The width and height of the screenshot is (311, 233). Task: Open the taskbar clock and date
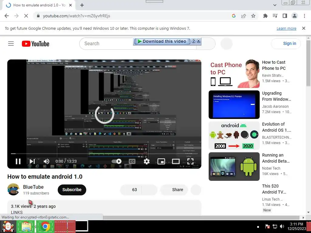pos(296,226)
